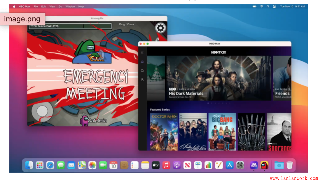Select the Doctor Who series poster
The image size is (319, 181).
point(164,132)
